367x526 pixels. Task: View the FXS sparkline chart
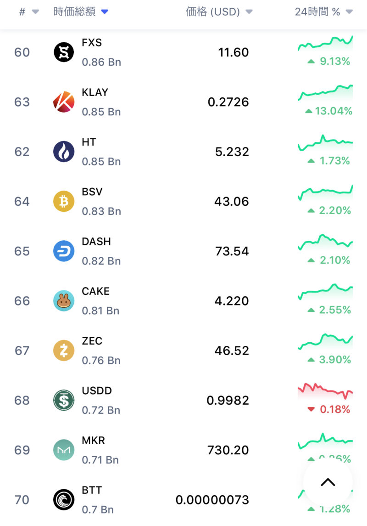(325, 45)
